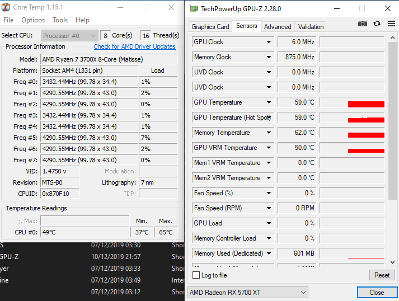Open the GPU Temperature (Hot Spot) dropdown
The height and width of the screenshot is (301, 399).
[x=269, y=117]
